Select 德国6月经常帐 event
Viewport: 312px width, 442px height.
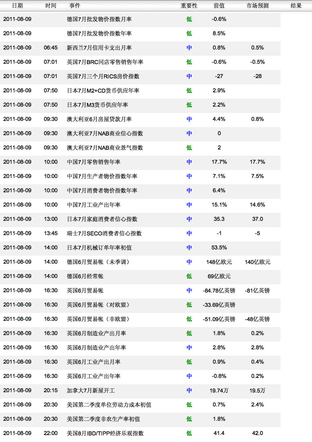pyautogui.click(x=85, y=276)
